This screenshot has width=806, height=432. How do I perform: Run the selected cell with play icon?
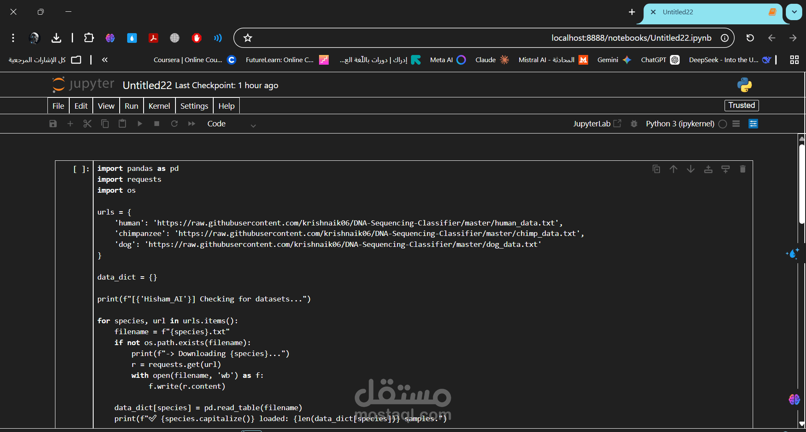click(140, 123)
